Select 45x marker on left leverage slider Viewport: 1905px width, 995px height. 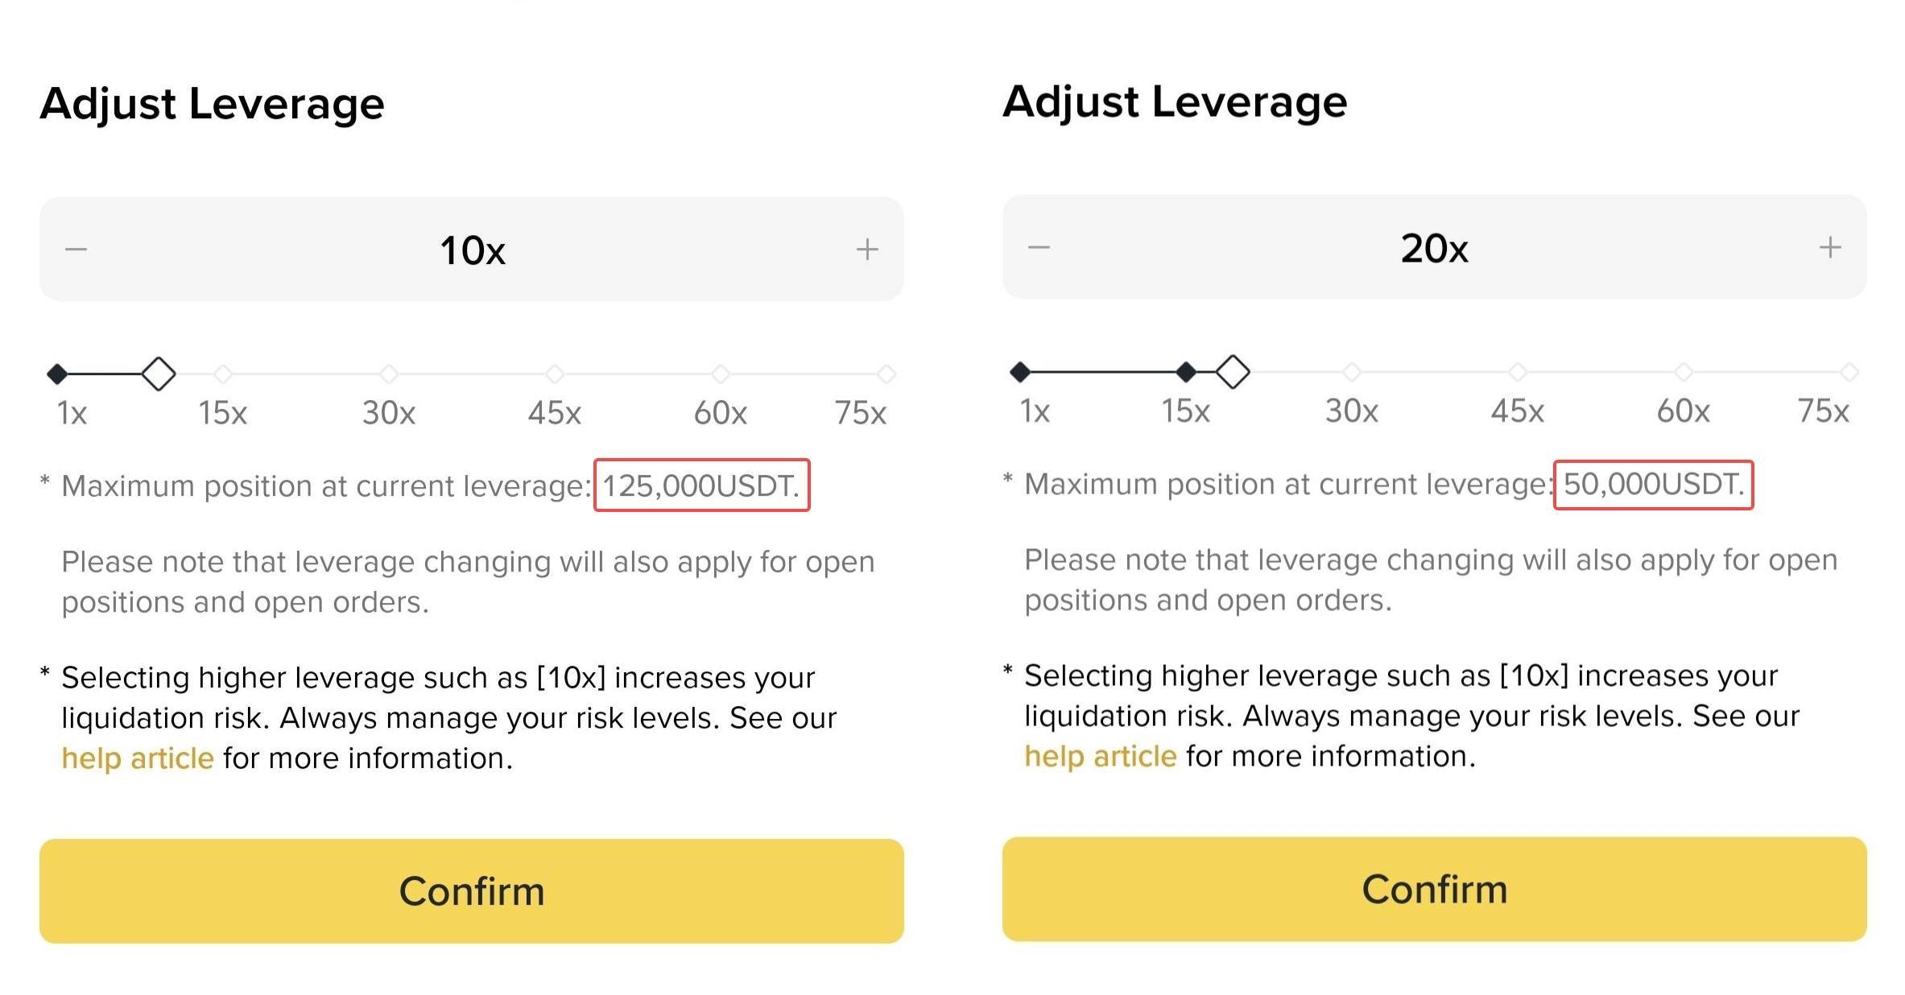[x=555, y=374]
